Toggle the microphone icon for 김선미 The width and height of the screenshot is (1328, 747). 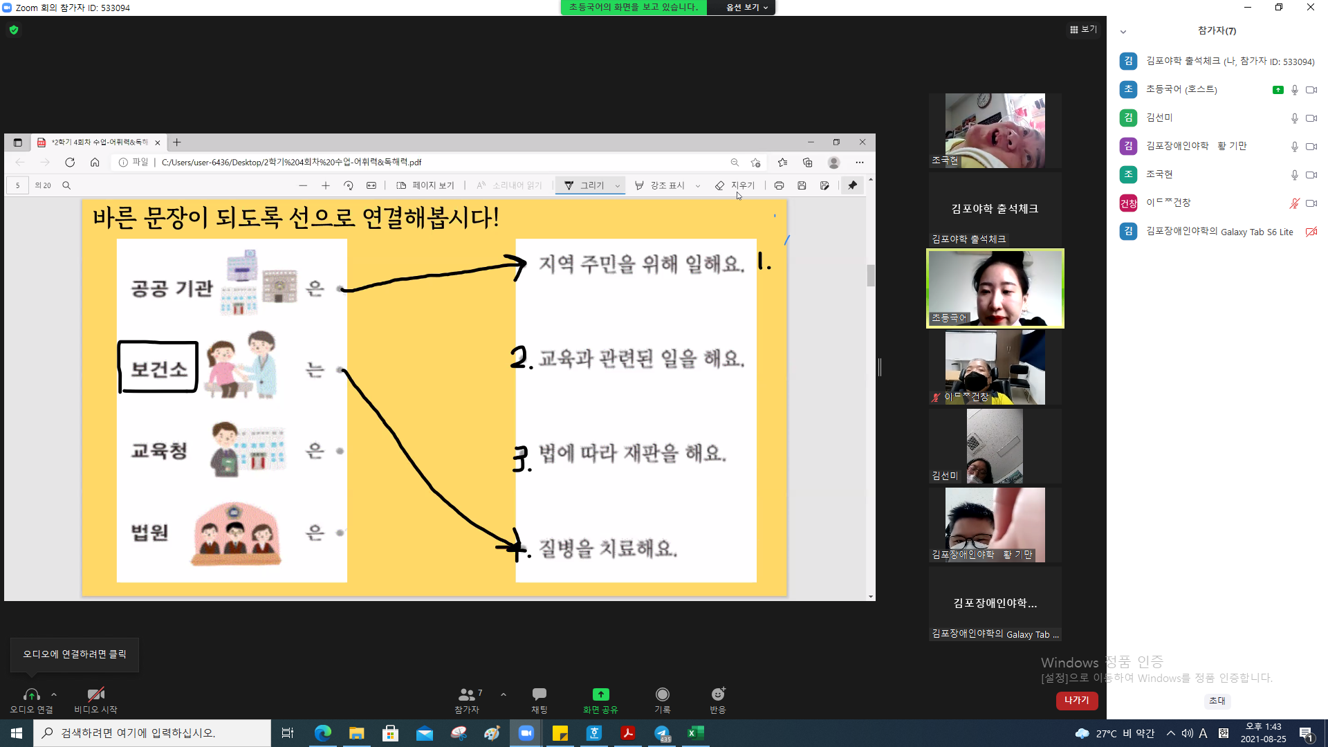coord(1294,118)
